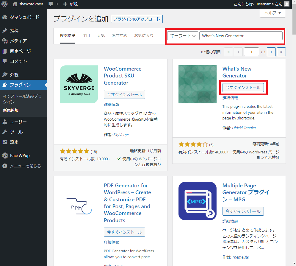Open the SkyVerge plugin thumbnail
Viewport: 296px width, 266px height.
click(79, 84)
